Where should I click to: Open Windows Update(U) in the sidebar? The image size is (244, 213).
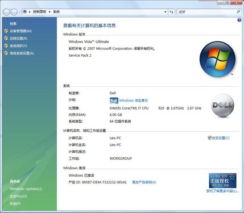pos(26,189)
